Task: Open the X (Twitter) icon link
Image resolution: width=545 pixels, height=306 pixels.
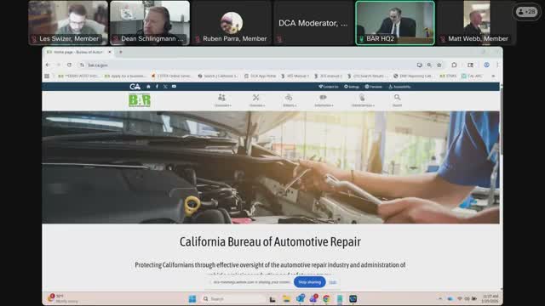Action: (x=165, y=87)
